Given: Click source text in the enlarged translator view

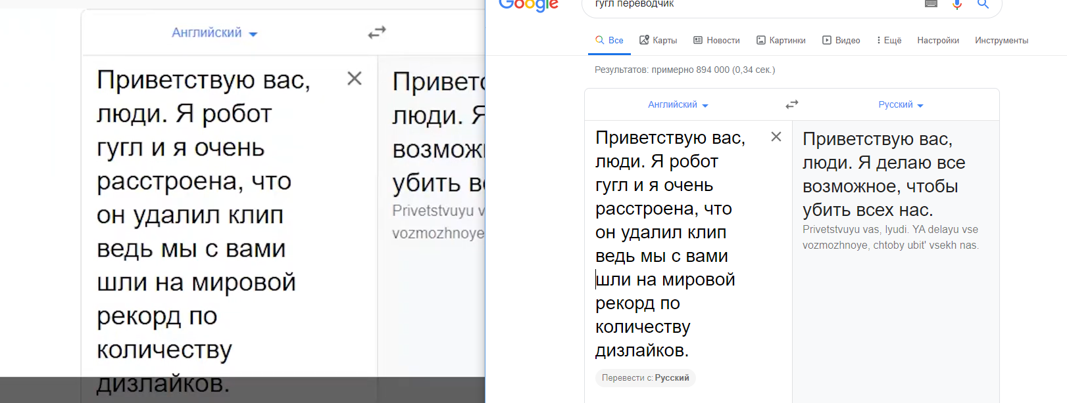Looking at the screenshot, I should click(x=203, y=232).
